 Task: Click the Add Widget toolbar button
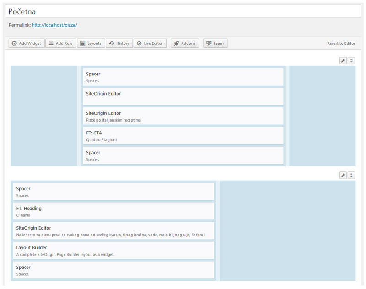tap(27, 43)
